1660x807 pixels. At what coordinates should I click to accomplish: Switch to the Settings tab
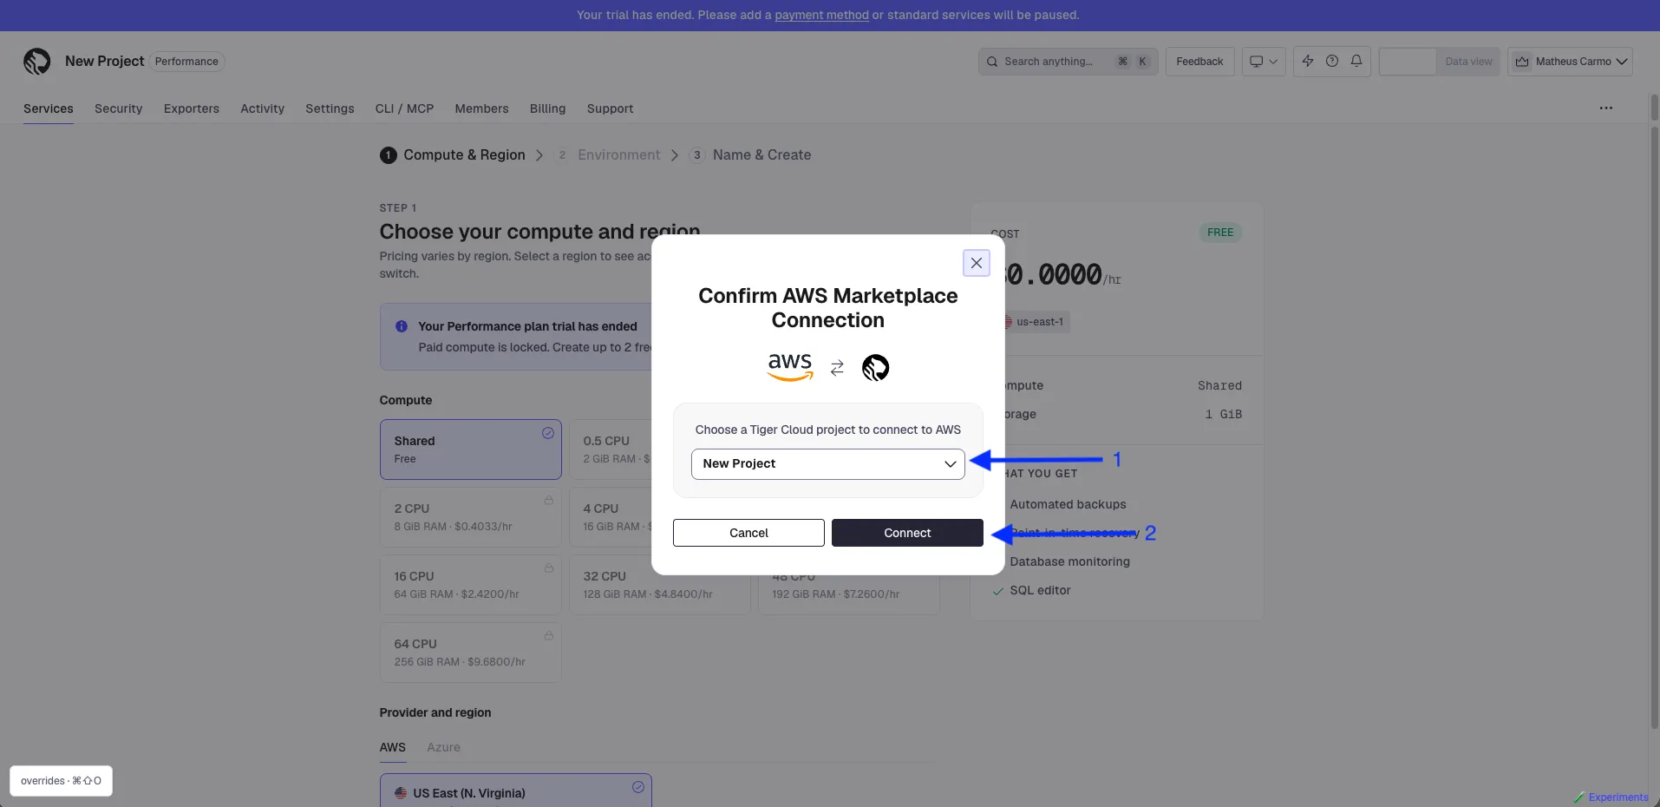pos(330,108)
